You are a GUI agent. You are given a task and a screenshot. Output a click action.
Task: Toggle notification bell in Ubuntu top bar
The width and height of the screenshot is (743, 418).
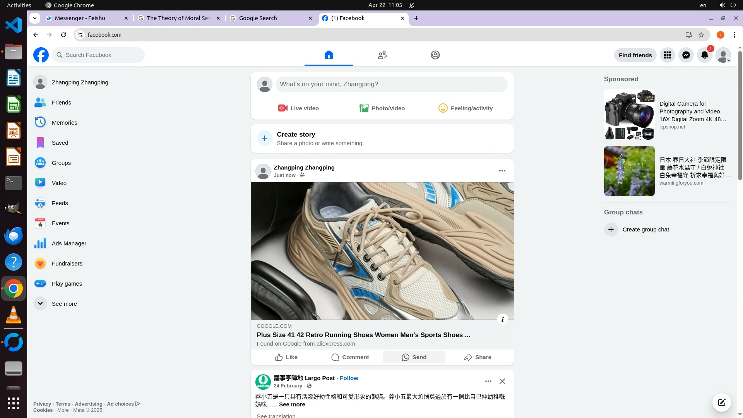[x=412, y=5]
